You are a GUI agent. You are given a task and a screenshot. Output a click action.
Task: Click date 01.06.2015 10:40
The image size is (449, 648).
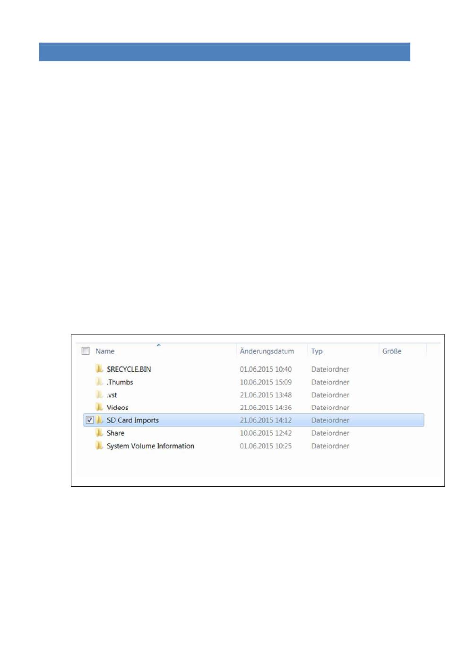pos(266,369)
